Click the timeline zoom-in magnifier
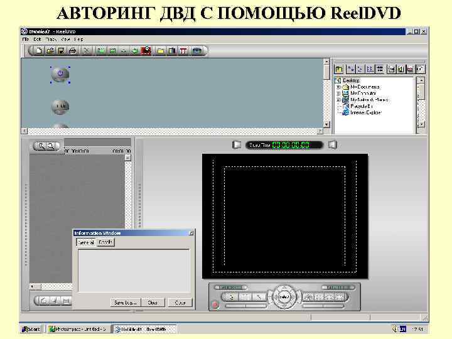452x339 pixels. 41,146
